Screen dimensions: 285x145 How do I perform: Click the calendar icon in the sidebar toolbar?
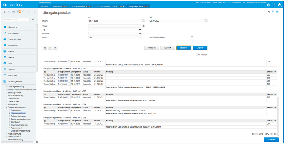14,12
